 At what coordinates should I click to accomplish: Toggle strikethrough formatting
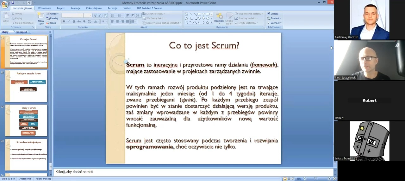click(x=79, y=21)
